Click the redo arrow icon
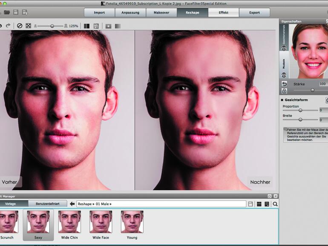This screenshot has width=328, height=246. pos(8,26)
